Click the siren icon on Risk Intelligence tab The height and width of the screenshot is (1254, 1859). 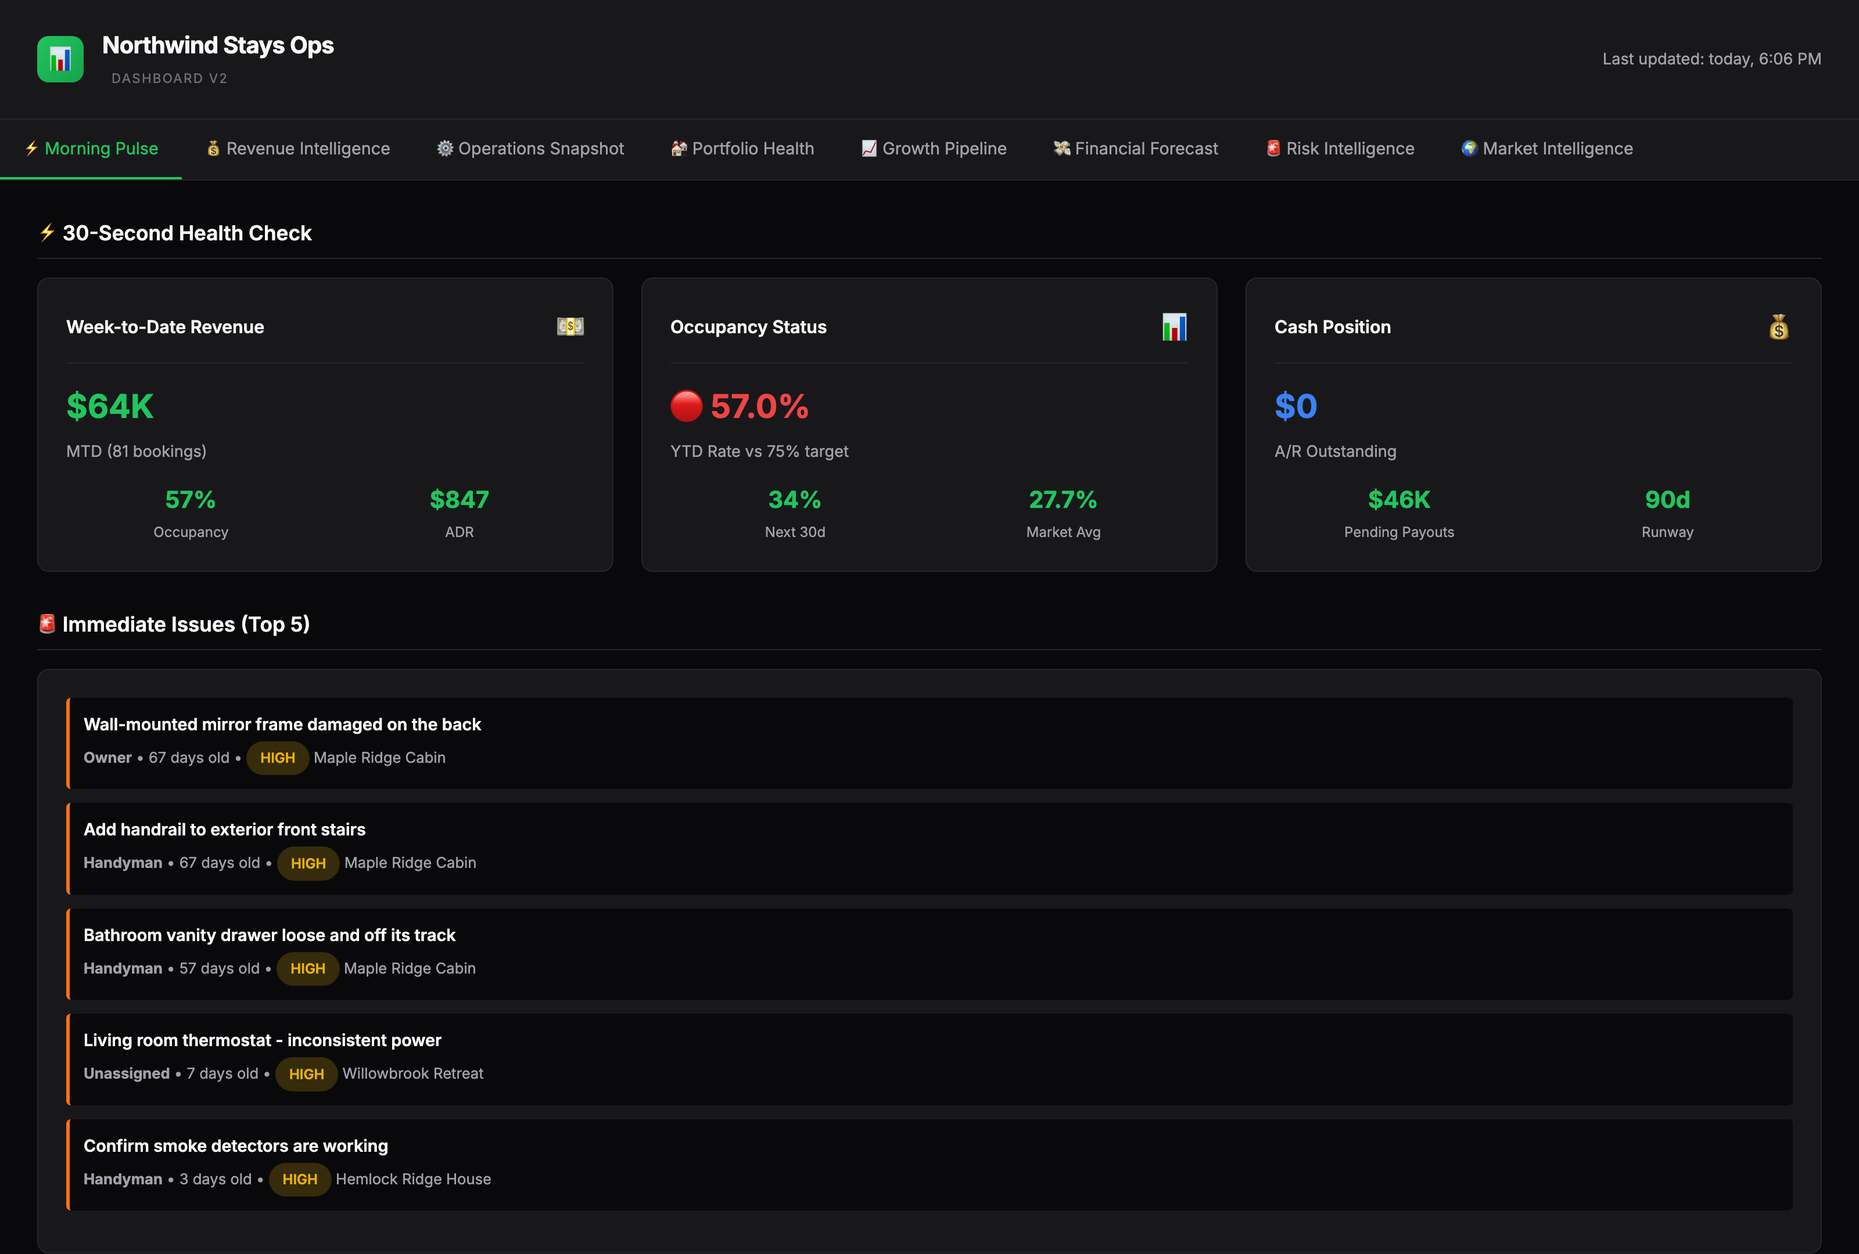(x=1273, y=149)
